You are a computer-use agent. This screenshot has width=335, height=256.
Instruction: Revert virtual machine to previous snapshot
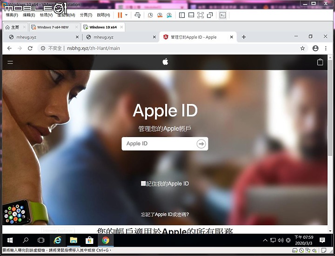tap(160, 15)
